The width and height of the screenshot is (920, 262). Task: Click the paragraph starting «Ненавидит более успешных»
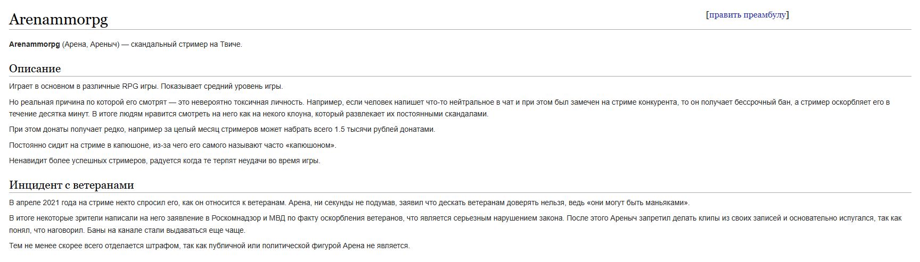(x=165, y=160)
